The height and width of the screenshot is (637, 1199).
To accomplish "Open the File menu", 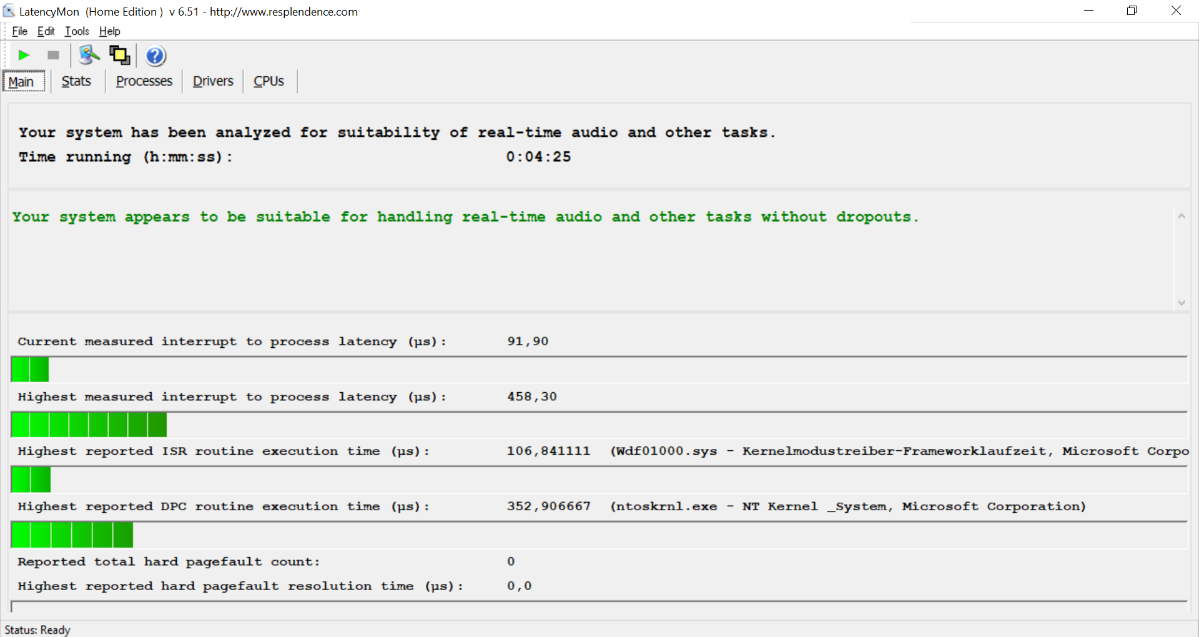I will (19, 31).
